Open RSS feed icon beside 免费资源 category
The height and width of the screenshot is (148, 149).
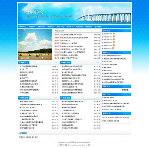tap(114, 42)
